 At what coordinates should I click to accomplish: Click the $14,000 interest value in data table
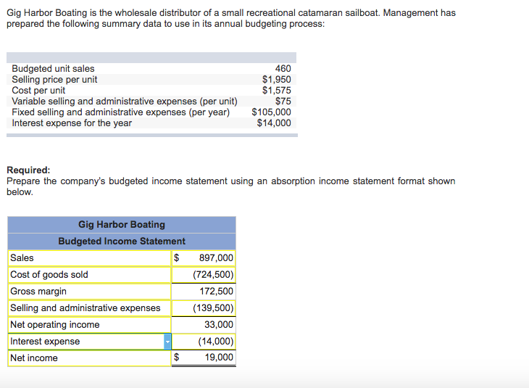274,123
